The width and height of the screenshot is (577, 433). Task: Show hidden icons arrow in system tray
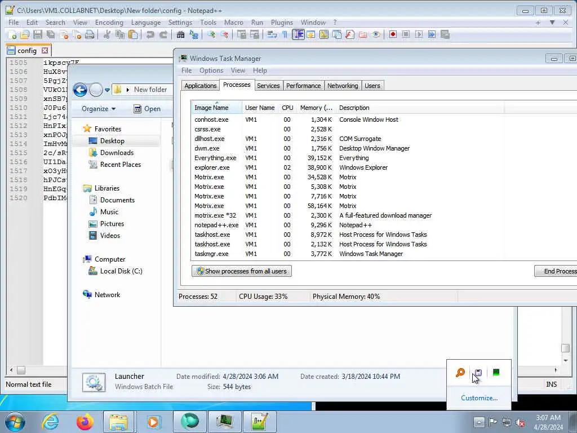coord(479,422)
